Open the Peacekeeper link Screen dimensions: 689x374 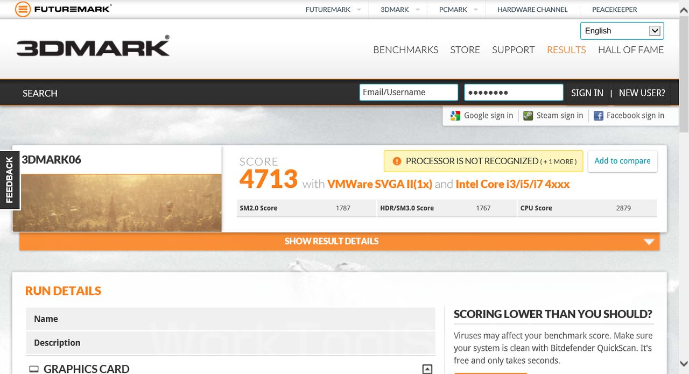614,10
